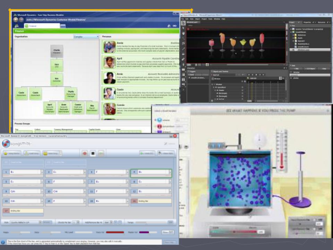Image resolution: width=333 pixels, height=250 pixels.
Task: Click the +CLR Object button in Blend's Data panel
Action: pos(310,69)
